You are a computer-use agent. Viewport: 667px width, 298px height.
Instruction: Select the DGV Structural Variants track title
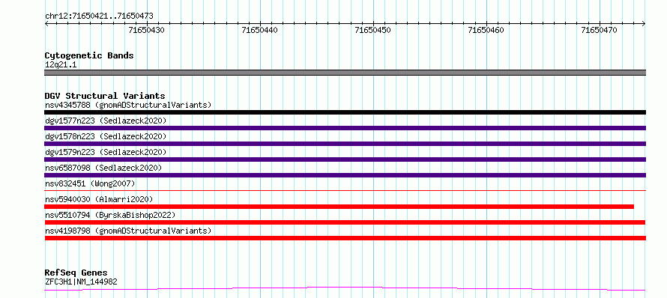105,96
